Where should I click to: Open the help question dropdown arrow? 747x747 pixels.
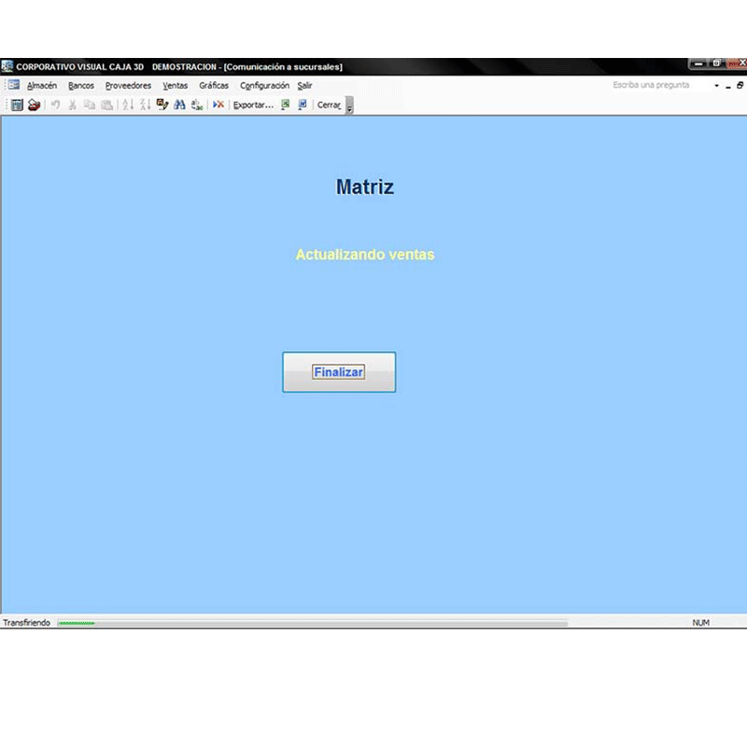[x=716, y=85]
